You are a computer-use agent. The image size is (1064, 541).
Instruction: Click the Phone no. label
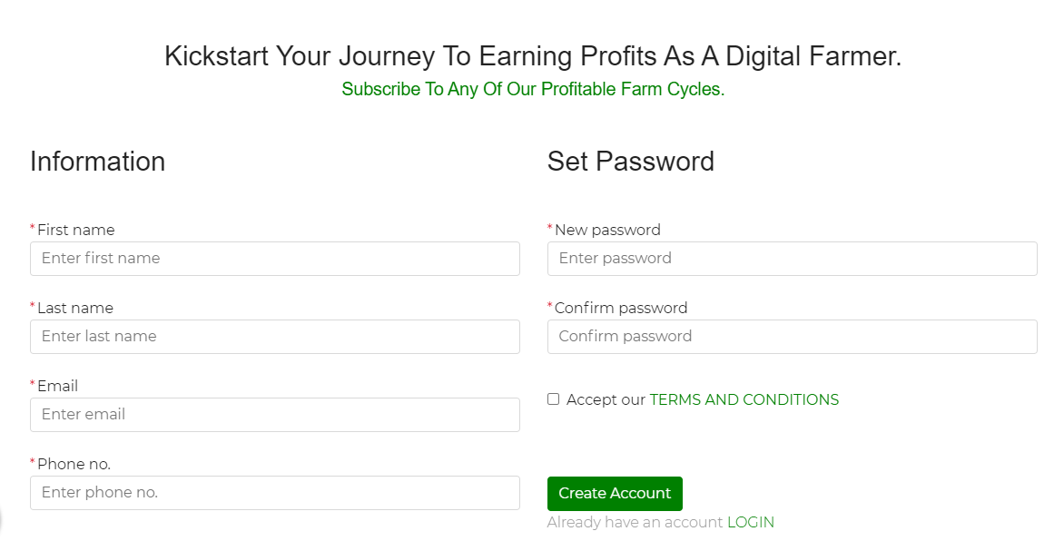[74, 464]
